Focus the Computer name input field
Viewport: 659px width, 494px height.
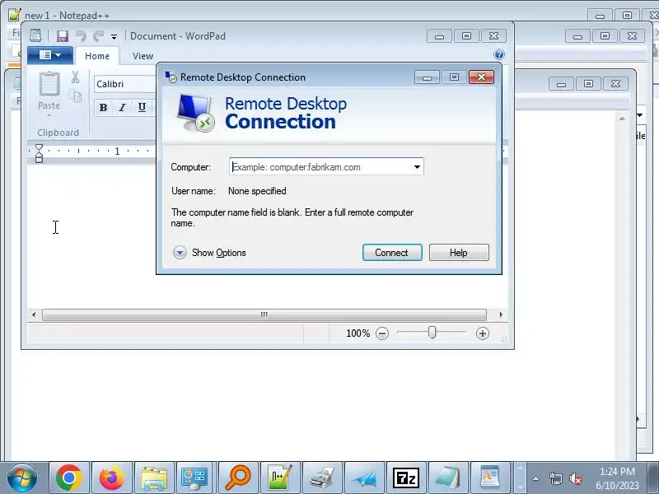(x=320, y=167)
